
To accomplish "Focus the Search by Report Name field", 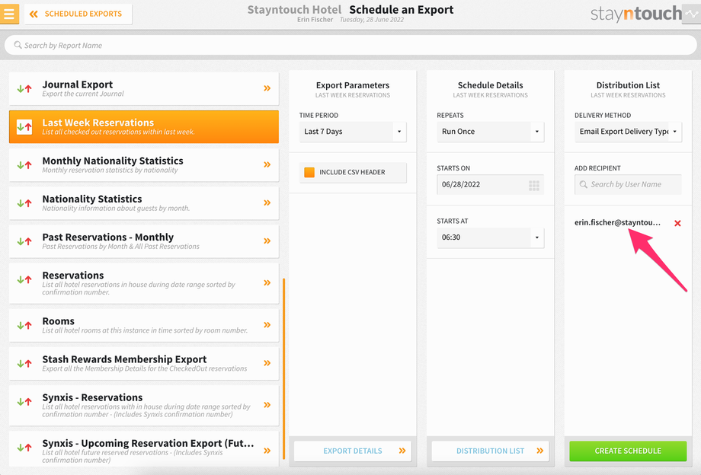I will point(350,45).
